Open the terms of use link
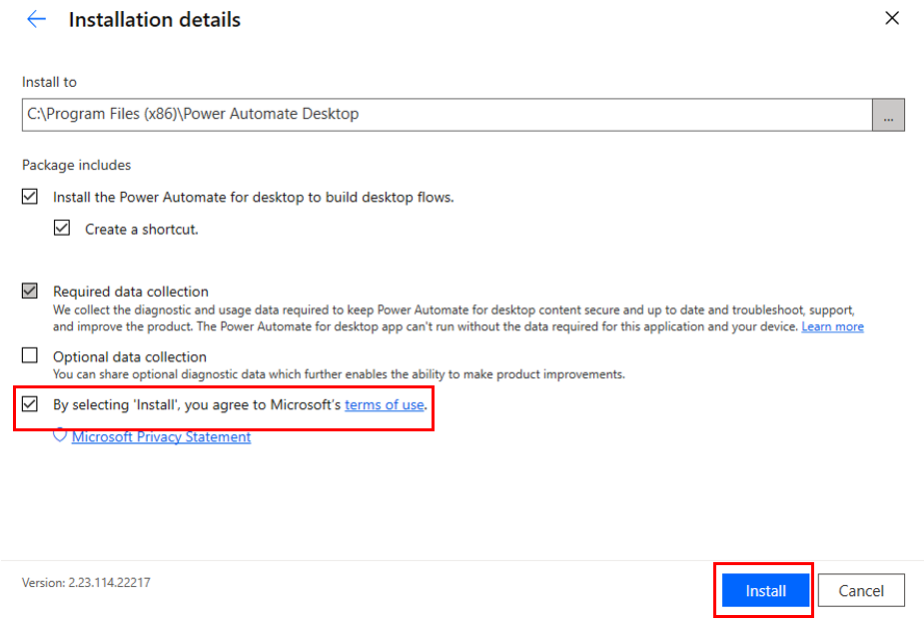 coord(384,404)
